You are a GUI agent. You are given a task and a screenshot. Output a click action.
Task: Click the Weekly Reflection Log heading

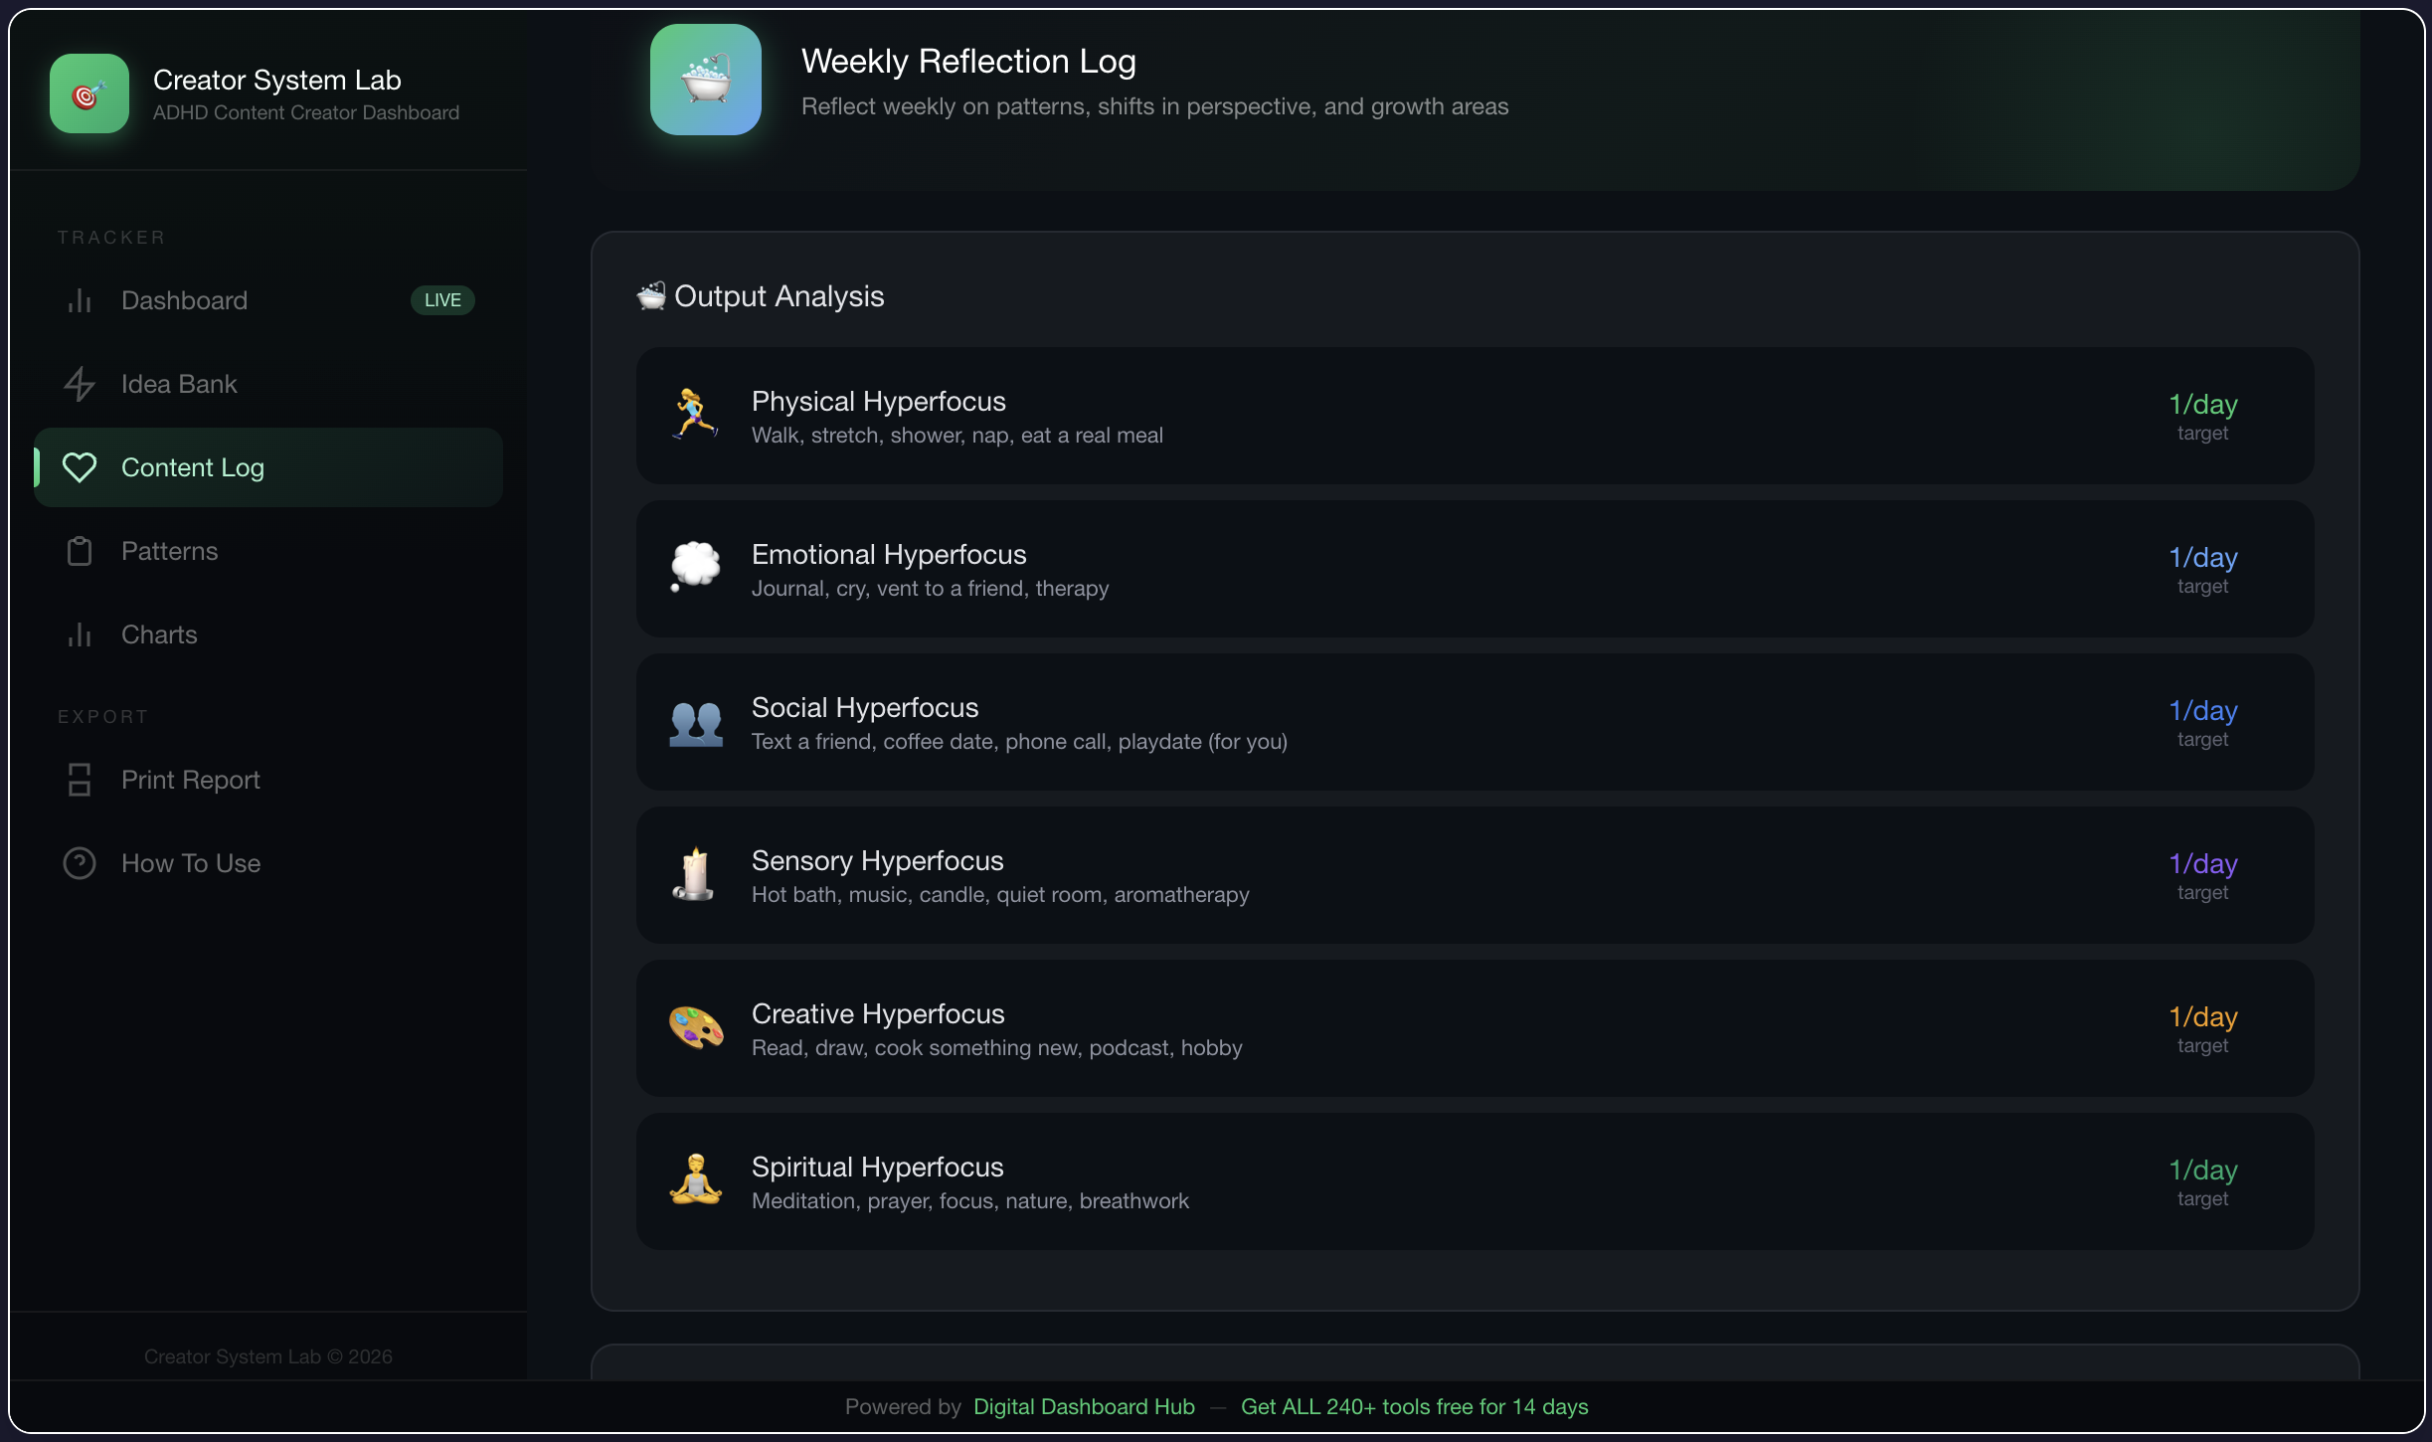coord(968,62)
